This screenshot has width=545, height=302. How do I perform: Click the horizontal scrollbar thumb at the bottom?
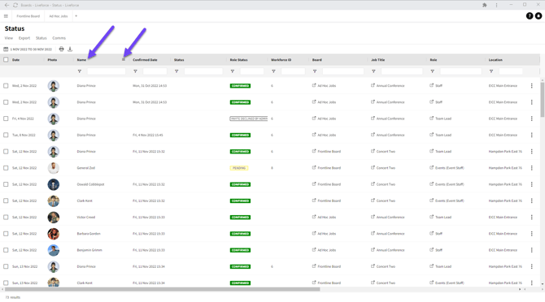(x=162, y=289)
